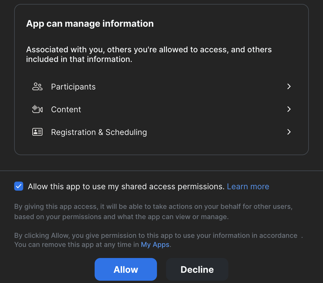
Task: Select the App can manage information heading
Action: tap(90, 24)
